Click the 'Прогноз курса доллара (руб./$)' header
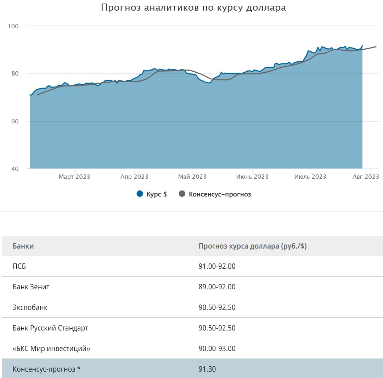The height and width of the screenshot is (378, 383). coord(253,246)
